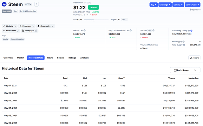Image resolution: width=203 pixels, height=126 pixels.
Task: Click the green 6.40% price change badge
Action: (94, 8)
